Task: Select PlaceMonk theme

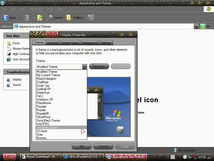Action: tap(62, 103)
